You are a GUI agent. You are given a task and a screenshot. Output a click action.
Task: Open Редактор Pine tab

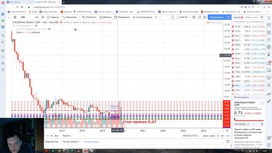[x=52, y=142]
